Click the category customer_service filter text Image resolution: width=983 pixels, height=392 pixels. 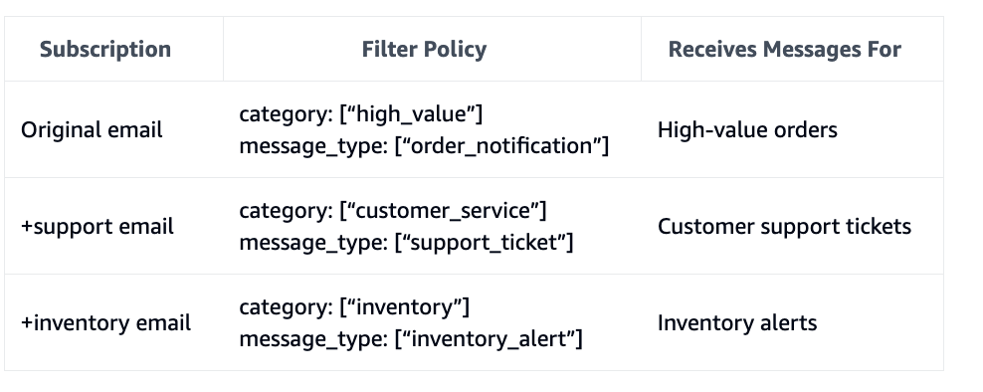[x=392, y=211]
